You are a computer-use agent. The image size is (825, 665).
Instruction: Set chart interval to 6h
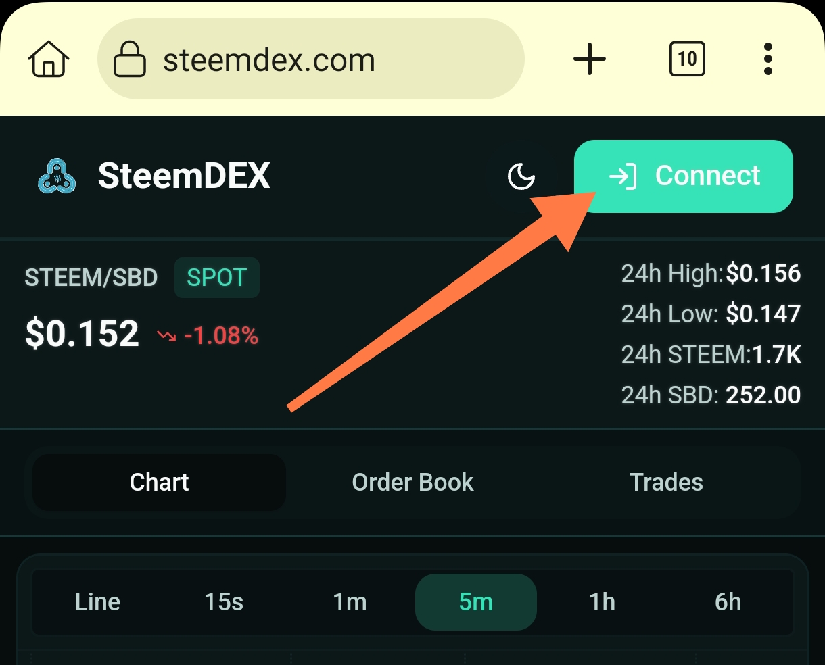tap(728, 602)
